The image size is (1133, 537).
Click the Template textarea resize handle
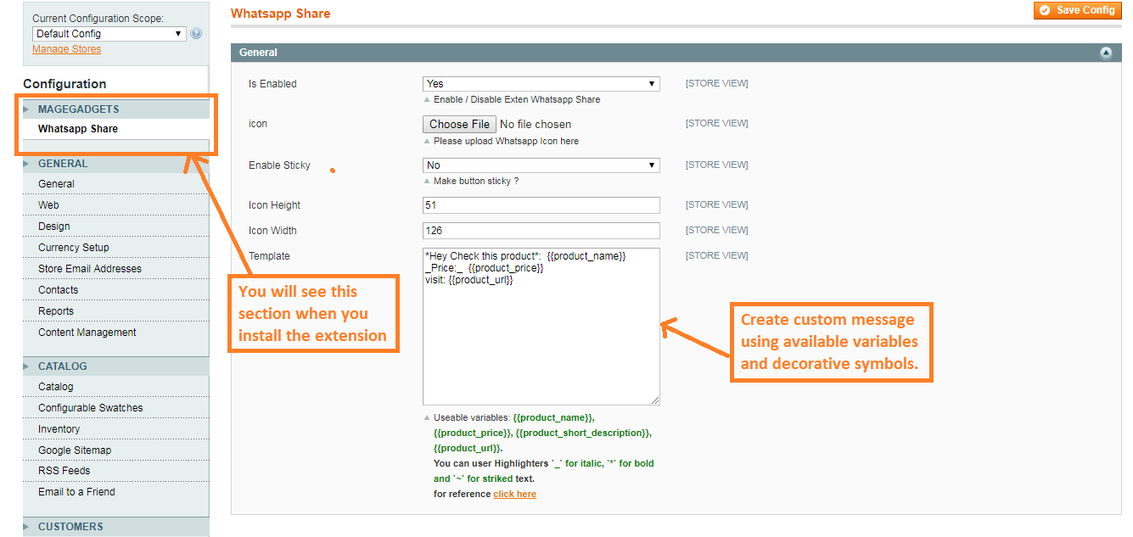coord(654,400)
